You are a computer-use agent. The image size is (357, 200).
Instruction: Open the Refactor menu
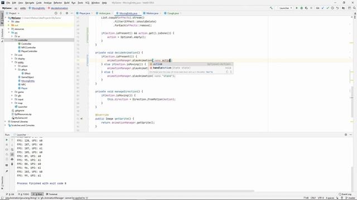pos(57,3)
